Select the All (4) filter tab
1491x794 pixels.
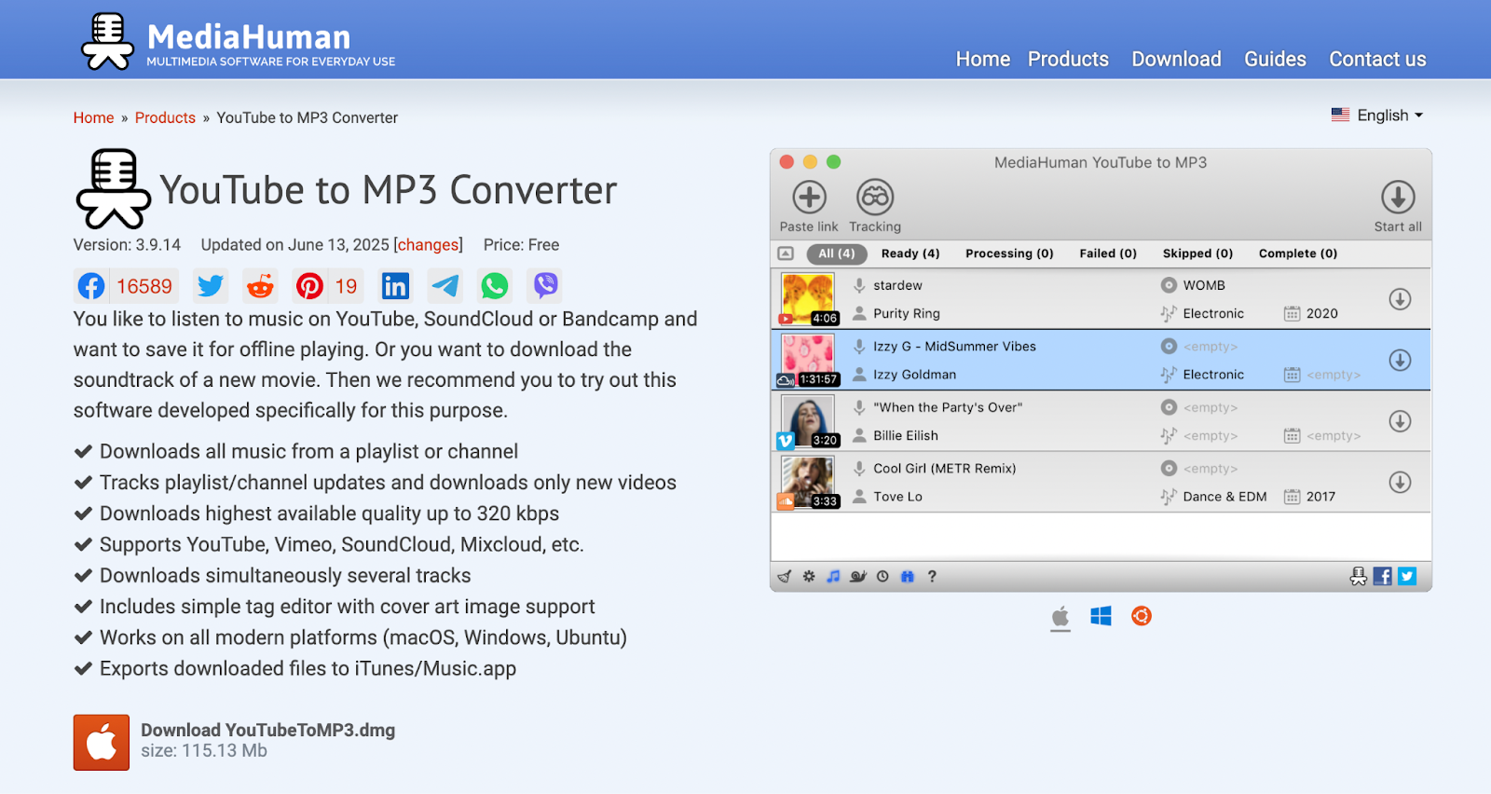click(836, 253)
